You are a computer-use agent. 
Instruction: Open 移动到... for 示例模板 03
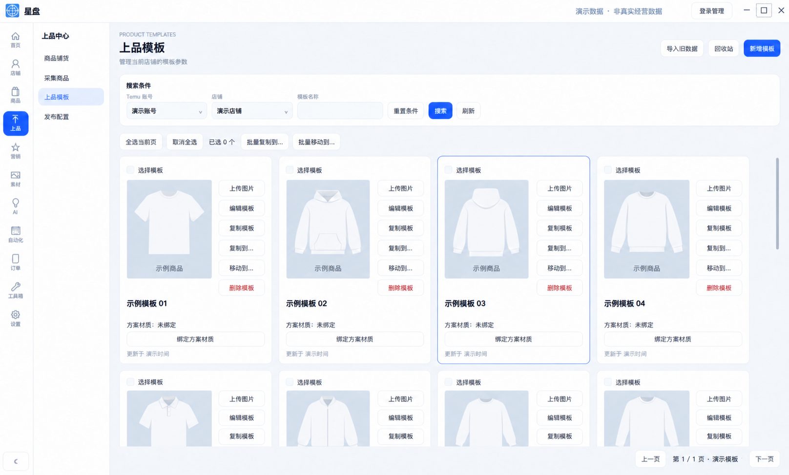pos(560,268)
